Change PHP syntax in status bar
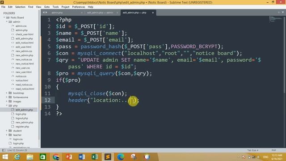 pos(273,150)
